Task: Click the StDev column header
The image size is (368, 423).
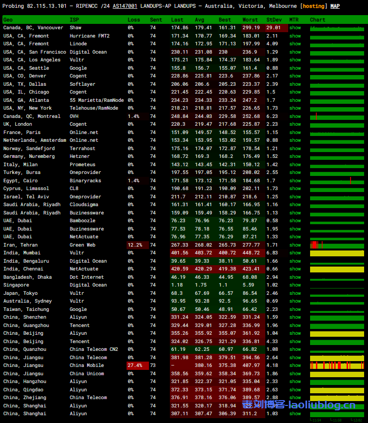Action: click(x=273, y=20)
